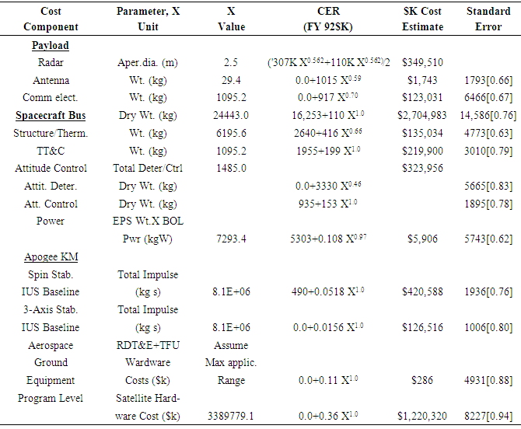Viewport: 521px width, 429px height.
Task: Select the X value 24443.0 cell
Action: [231, 116]
